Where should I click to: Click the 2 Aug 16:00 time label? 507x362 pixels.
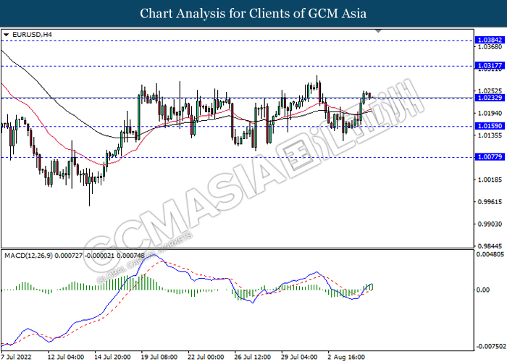coord(346,357)
